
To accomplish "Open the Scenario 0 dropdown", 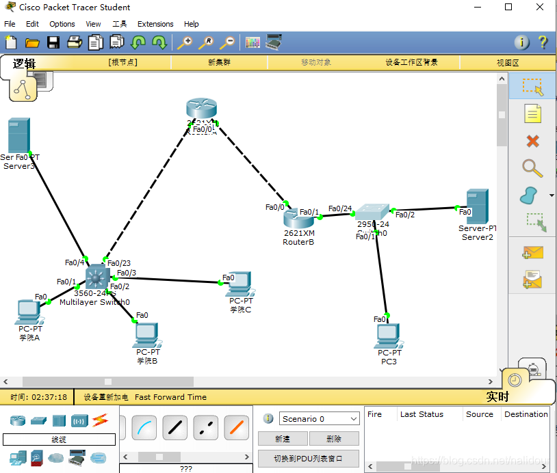I will tap(319, 419).
